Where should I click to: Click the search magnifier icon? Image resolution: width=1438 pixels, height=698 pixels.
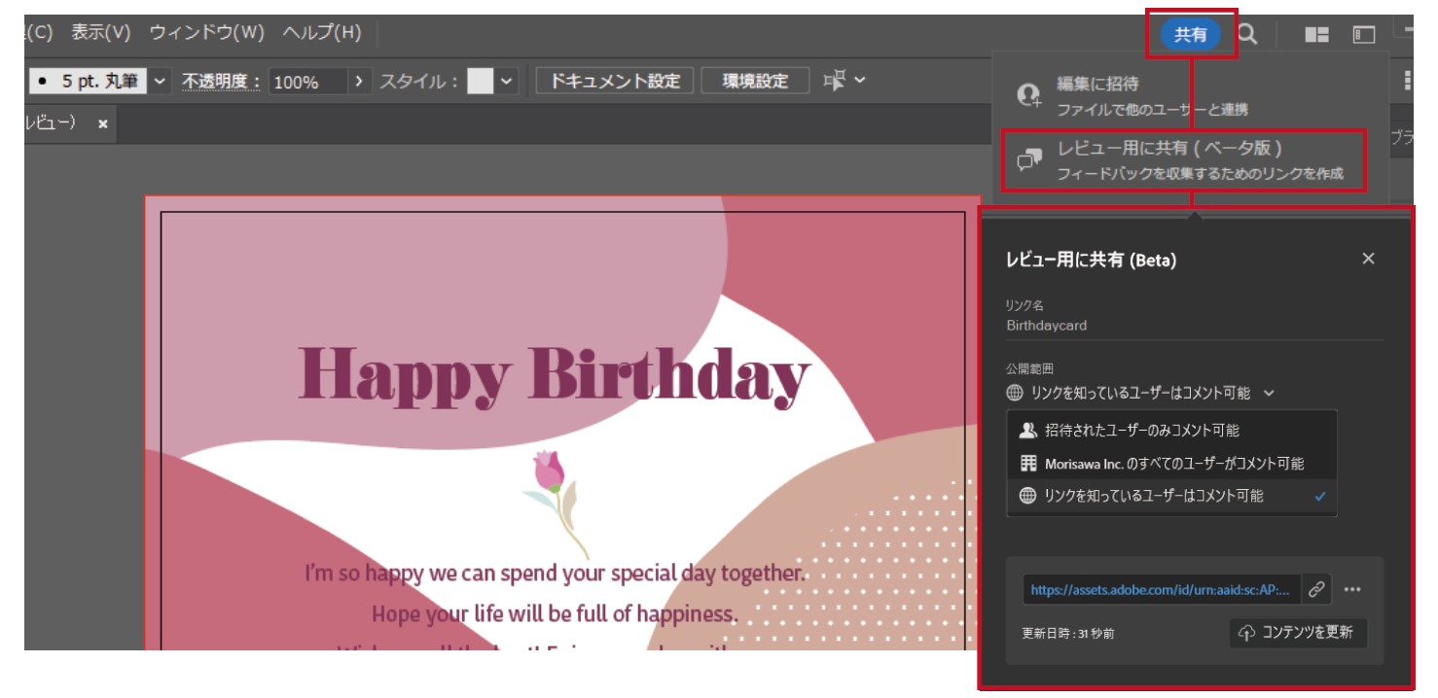(x=1246, y=35)
